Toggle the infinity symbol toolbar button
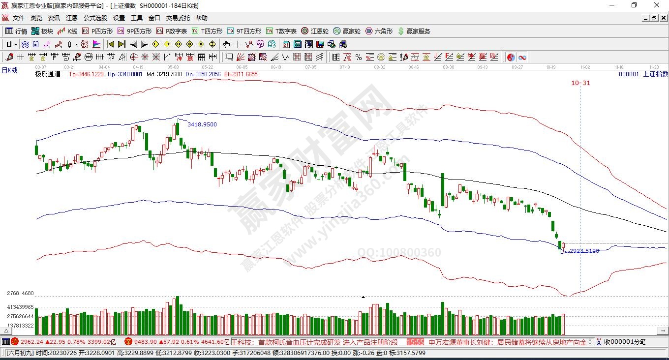The height and width of the screenshot is (360, 669). coord(522,57)
